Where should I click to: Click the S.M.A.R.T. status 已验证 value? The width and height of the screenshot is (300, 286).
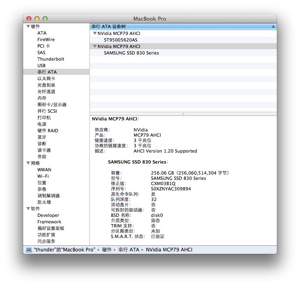click(158, 236)
